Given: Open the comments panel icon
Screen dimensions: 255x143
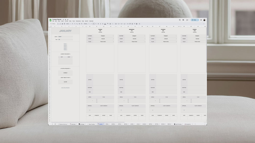Looking at the screenshot, I should [183, 20].
